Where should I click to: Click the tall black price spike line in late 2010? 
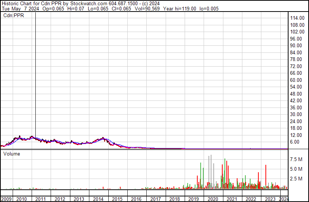point(35,75)
